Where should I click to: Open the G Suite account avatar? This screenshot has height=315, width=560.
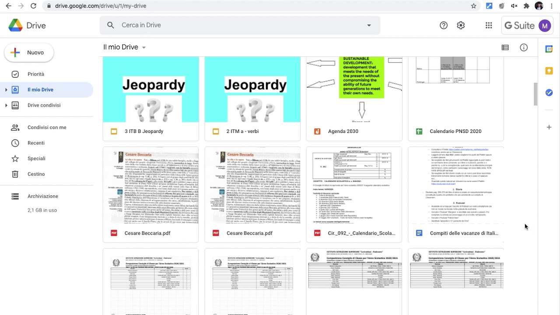[x=544, y=25]
